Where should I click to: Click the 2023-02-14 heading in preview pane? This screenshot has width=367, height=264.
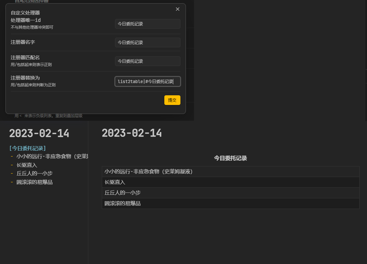click(132, 133)
